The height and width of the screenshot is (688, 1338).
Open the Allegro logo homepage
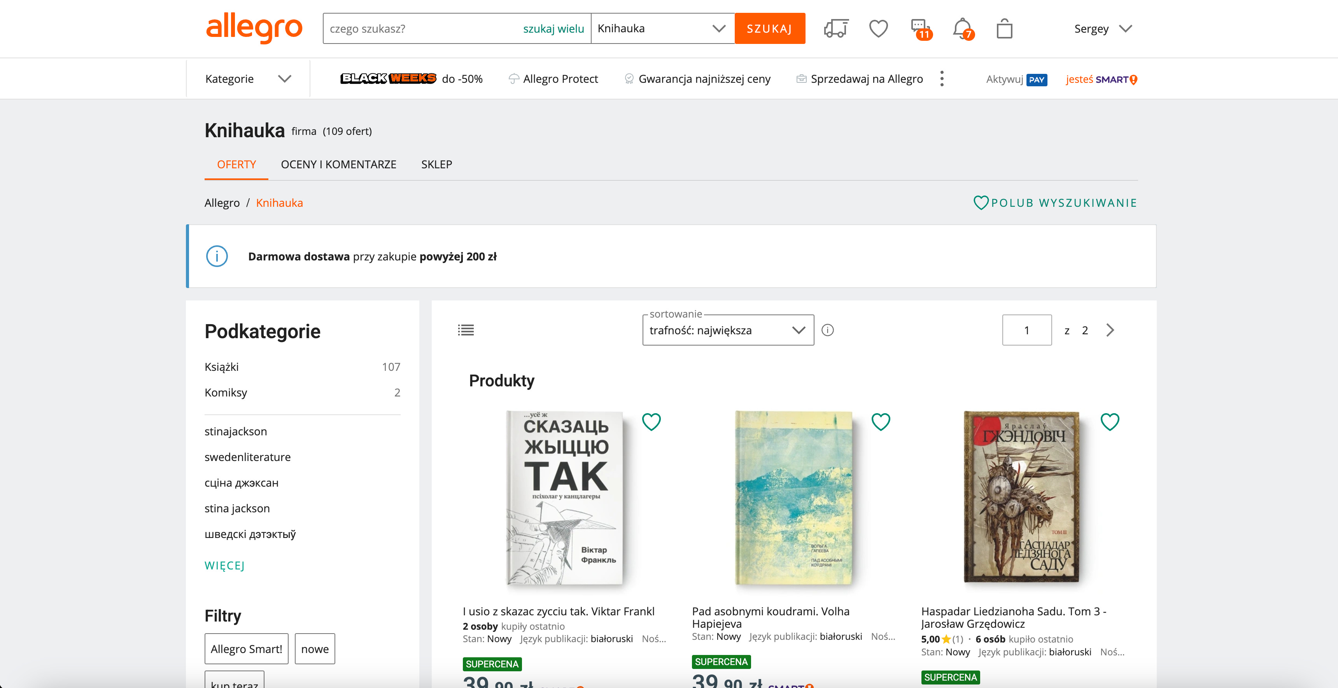click(x=254, y=28)
